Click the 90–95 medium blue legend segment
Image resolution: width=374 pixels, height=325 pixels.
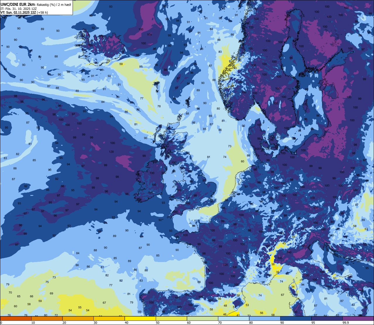[296, 318]
